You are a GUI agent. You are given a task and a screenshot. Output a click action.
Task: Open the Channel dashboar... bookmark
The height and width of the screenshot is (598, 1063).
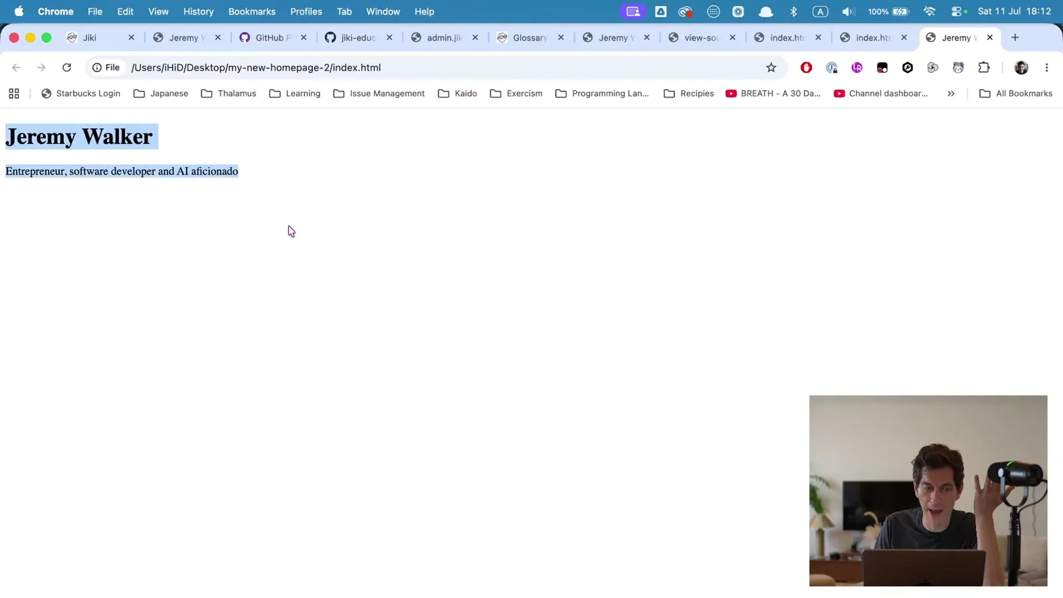point(881,94)
